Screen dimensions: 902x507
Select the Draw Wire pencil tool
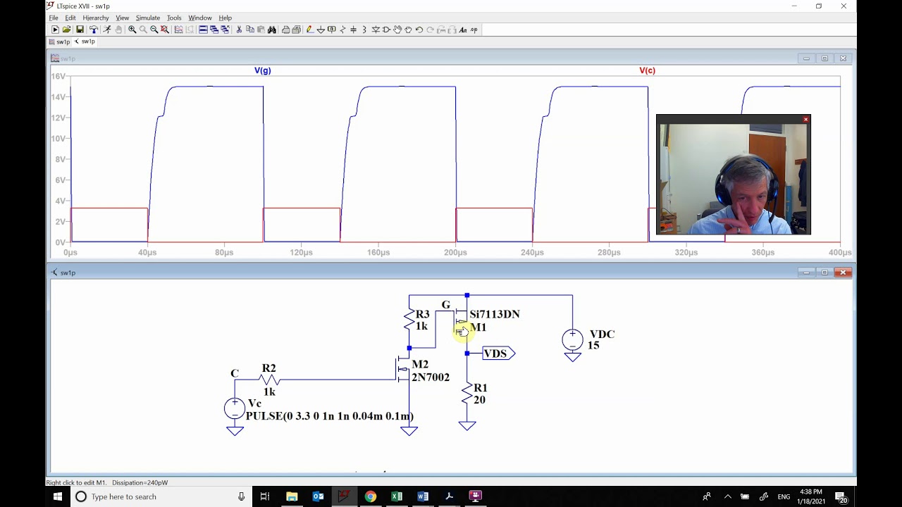pyautogui.click(x=309, y=30)
